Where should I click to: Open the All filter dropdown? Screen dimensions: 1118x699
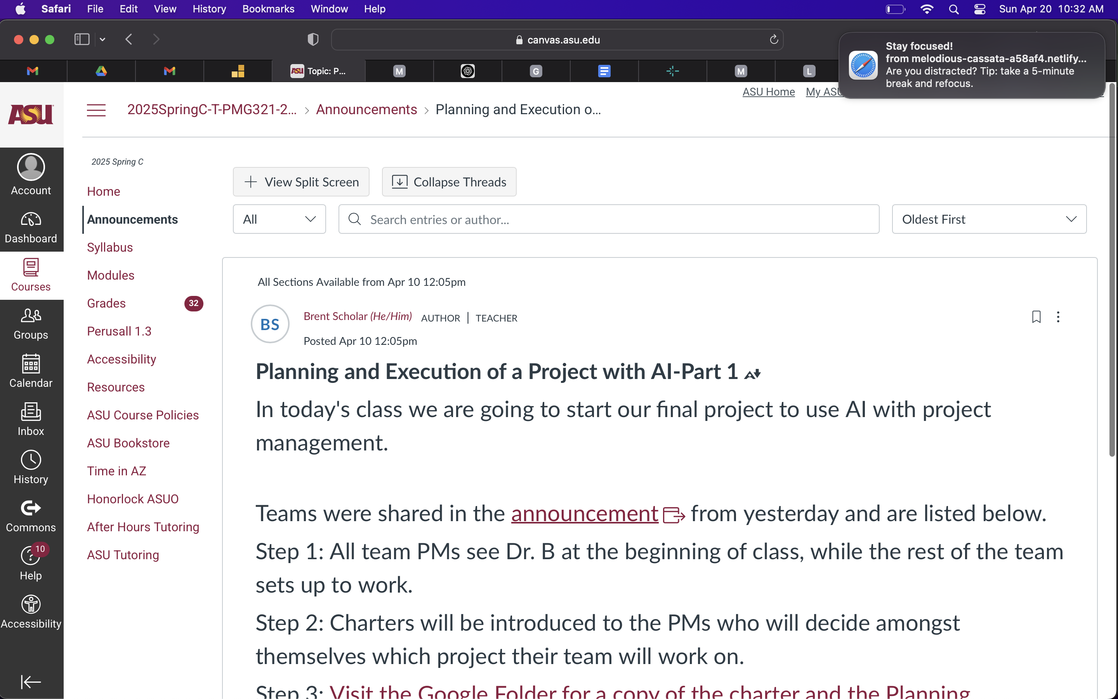pyautogui.click(x=279, y=219)
